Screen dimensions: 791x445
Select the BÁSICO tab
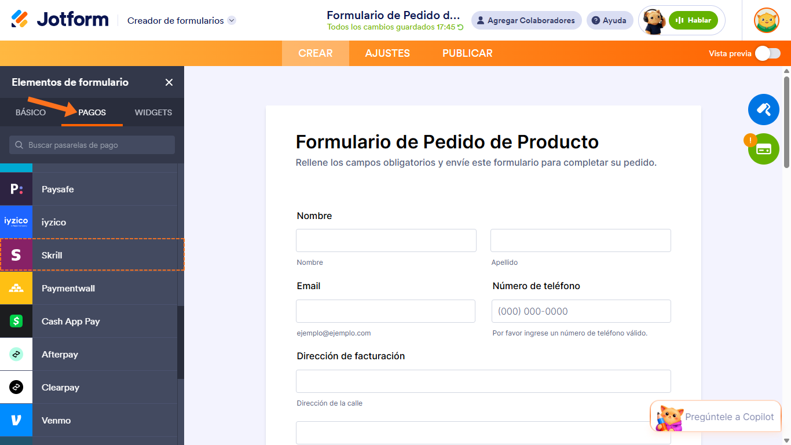(x=31, y=112)
